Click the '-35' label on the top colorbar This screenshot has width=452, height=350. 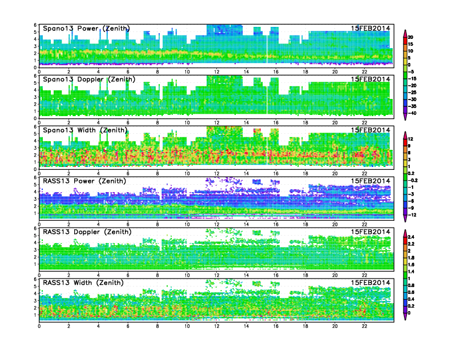click(x=412, y=106)
